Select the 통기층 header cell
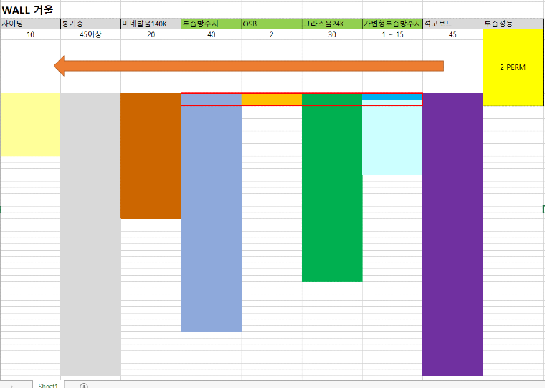Screen dimensions: 545x388 [x=90, y=24]
